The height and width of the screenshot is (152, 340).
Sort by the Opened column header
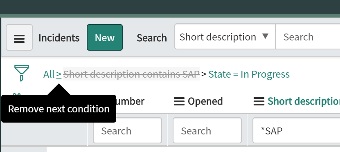(205, 101)
